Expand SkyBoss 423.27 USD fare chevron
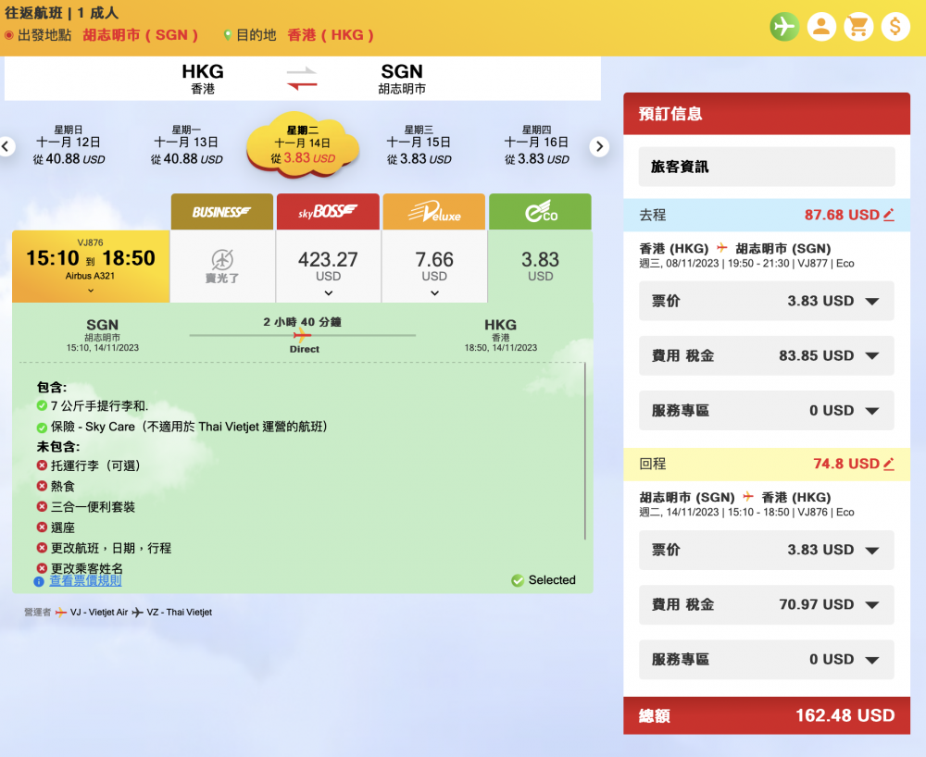This screenshot has height=757, width=926. click(329, 293)
